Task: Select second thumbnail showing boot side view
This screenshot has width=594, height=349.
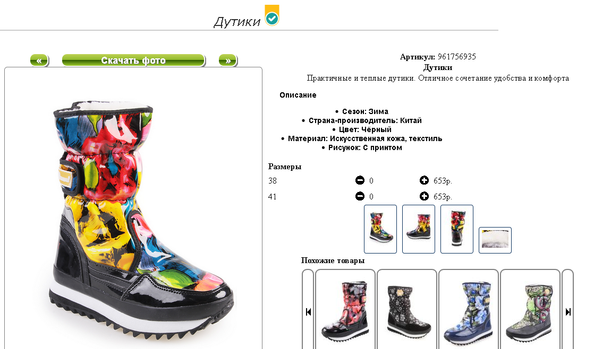Action: click(419, 229)
